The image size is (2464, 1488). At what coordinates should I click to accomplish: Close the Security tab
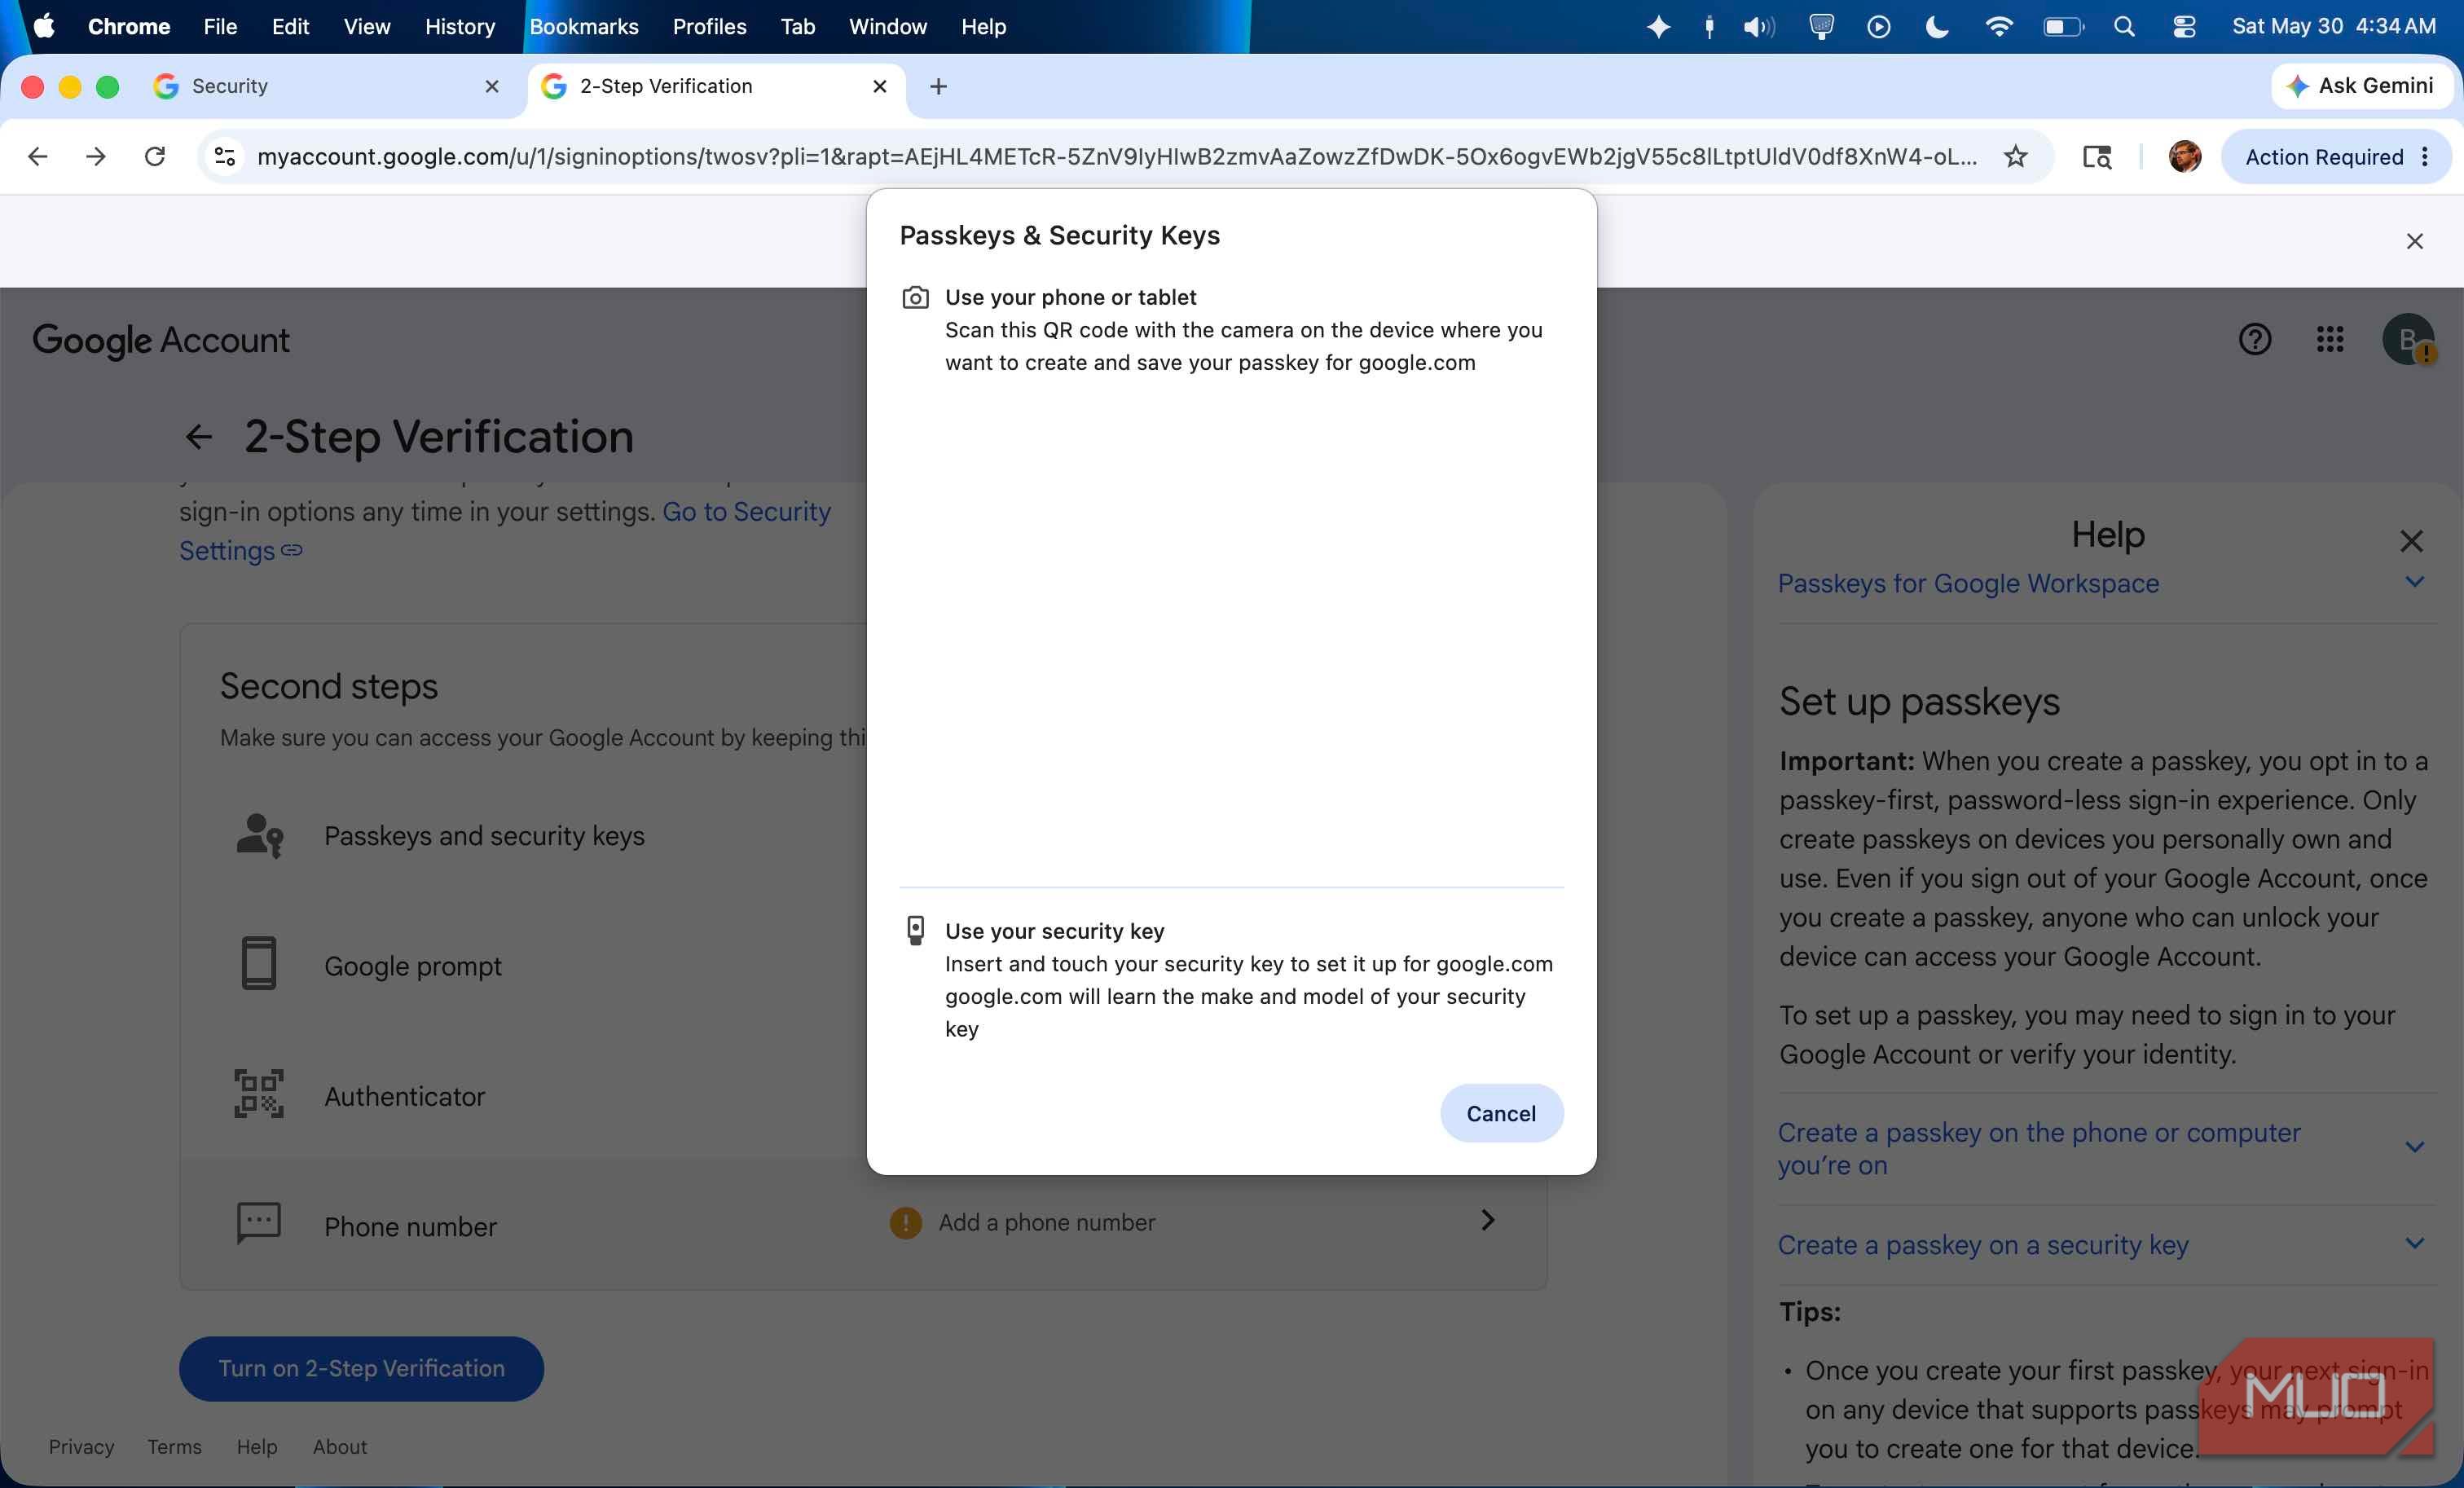click(x=491, y=87)
